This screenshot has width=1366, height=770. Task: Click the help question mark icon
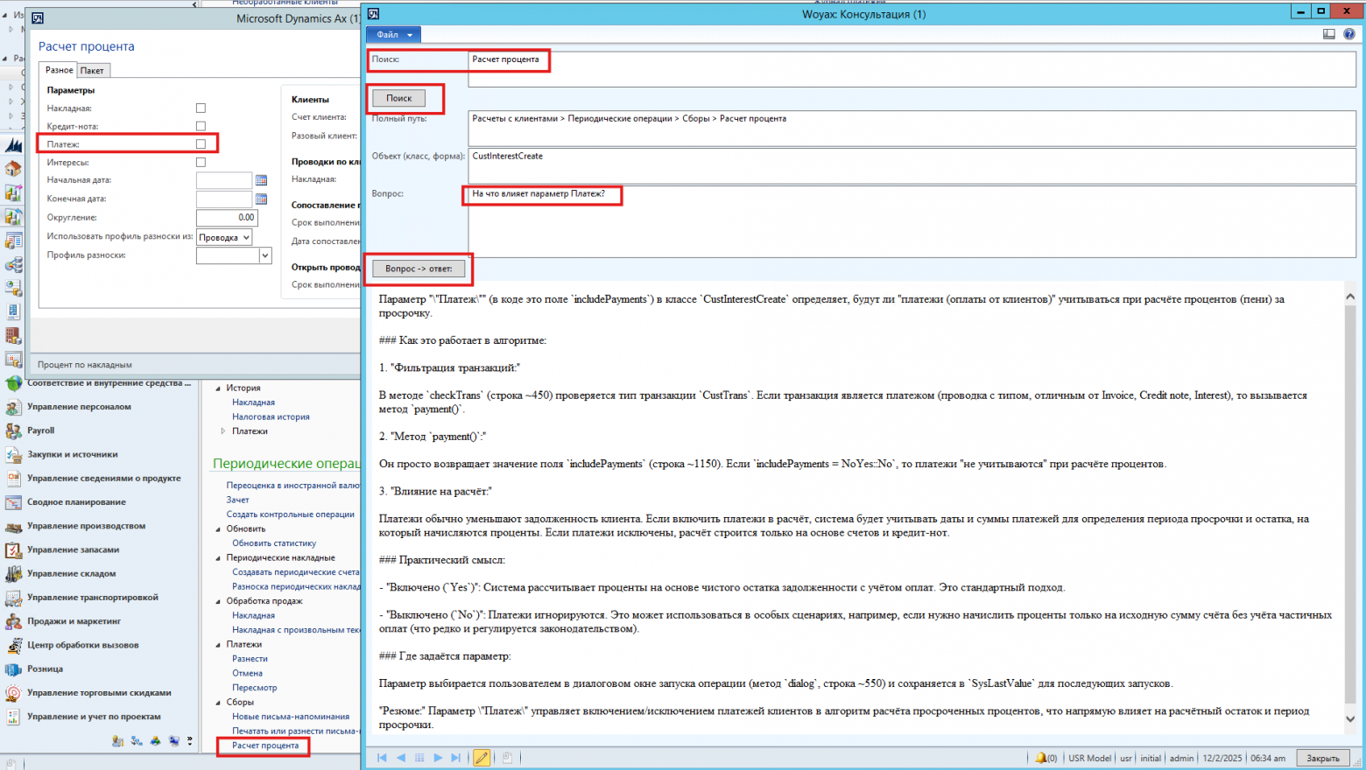[x=1348, y=34]
